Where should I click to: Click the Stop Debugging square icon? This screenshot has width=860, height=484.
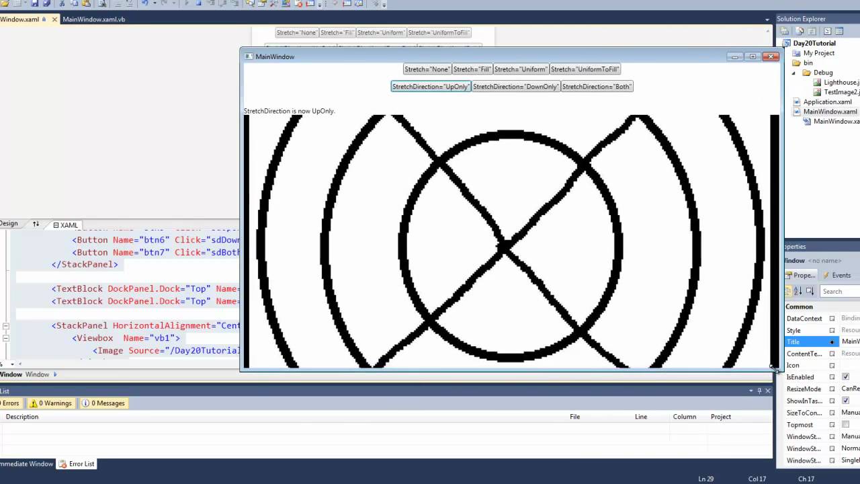click(198, 3)
